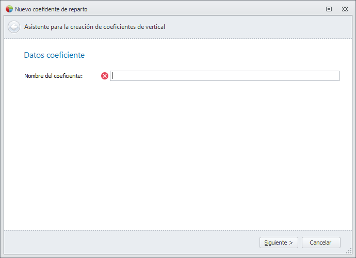This screenshot has width=356, height=258.
Task: Maximize the wizard window
Action: coord(329,9)
